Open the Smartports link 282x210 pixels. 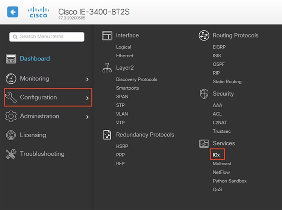[x=127, y=88]
